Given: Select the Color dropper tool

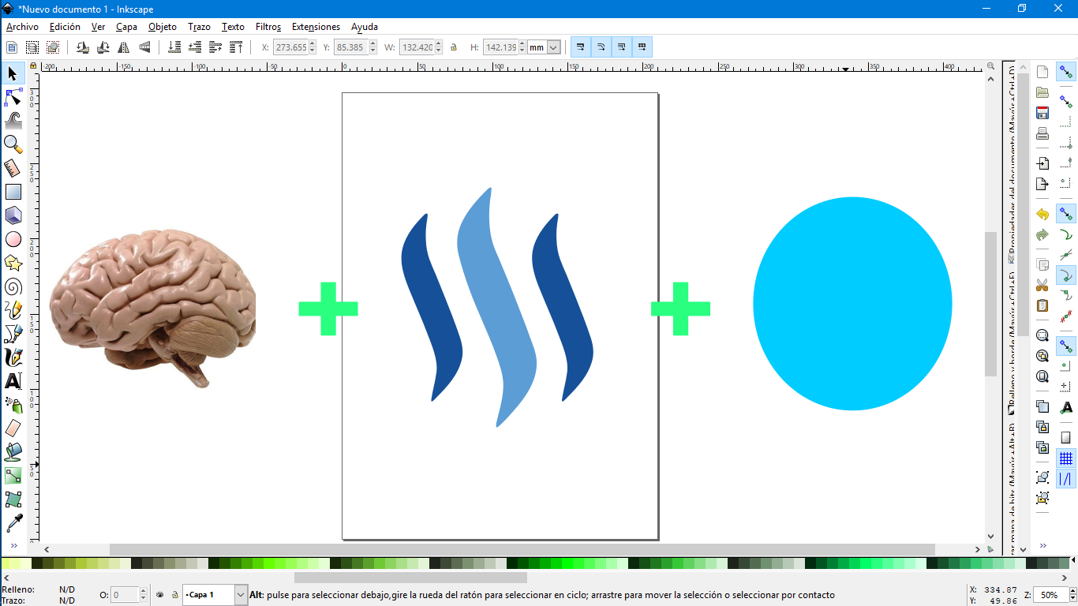Looking at the screenshot, I should pyautogui.click(x=13, y=523).
